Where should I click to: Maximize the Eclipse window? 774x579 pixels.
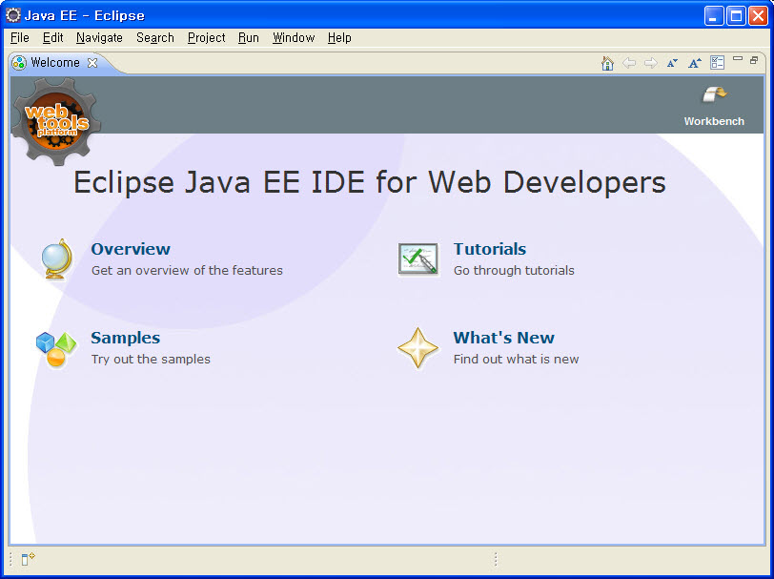point(736,16)
